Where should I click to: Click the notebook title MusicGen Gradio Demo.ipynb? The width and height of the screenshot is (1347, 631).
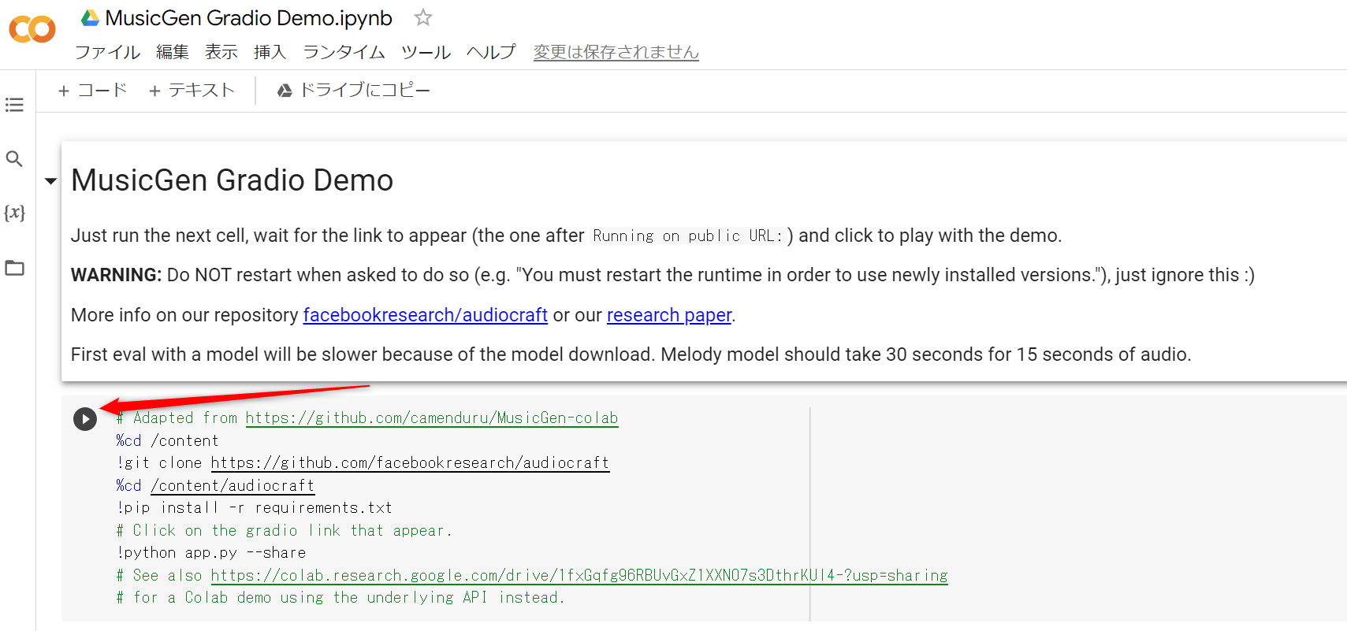coord(248,17)
